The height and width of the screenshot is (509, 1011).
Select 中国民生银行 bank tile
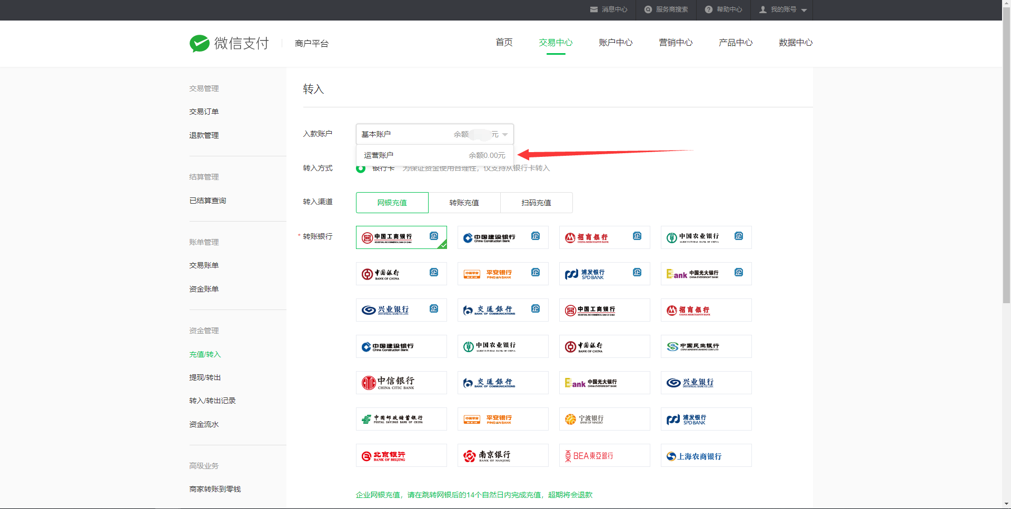pyautogui.click(x=706, y=346)
